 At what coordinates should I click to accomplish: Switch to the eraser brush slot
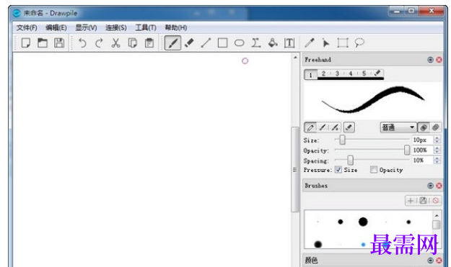point(377,73)
